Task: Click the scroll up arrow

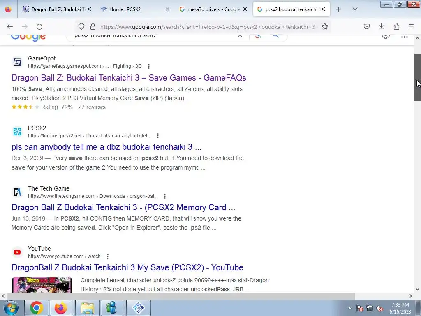Action: tap(417, 38)
